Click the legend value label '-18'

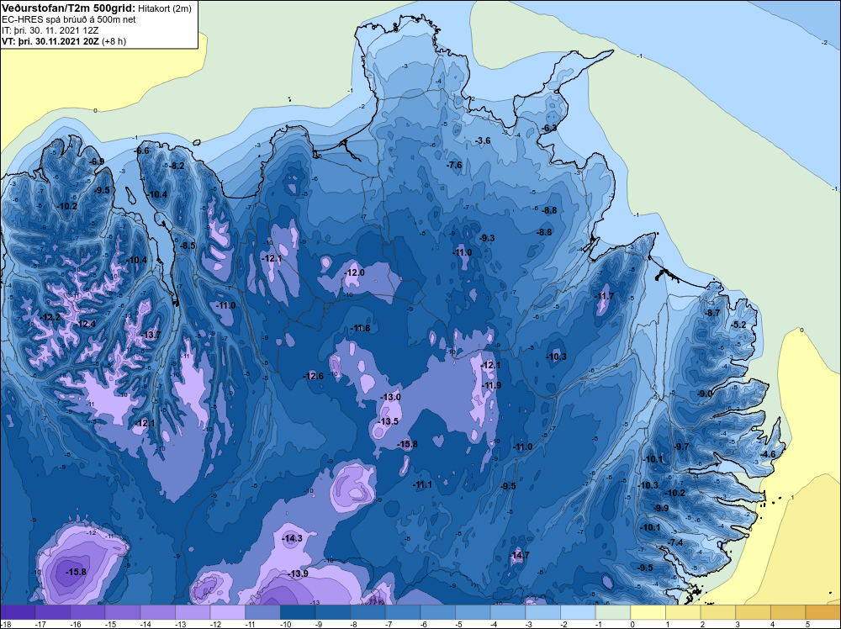pos(6,624)
